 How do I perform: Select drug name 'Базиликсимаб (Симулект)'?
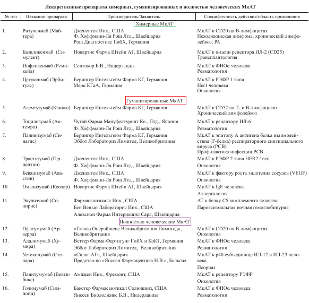tap(44, 55)
